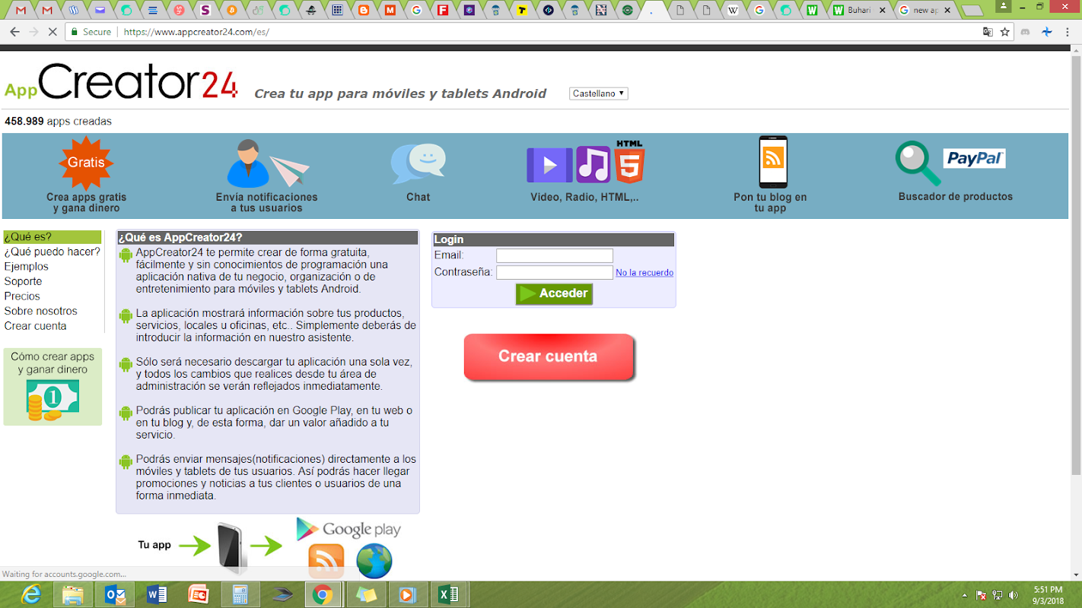This screenshot has height=608, width=1082.
Task: Click the Google Translate icon in address bar
Action: point(988,32)
